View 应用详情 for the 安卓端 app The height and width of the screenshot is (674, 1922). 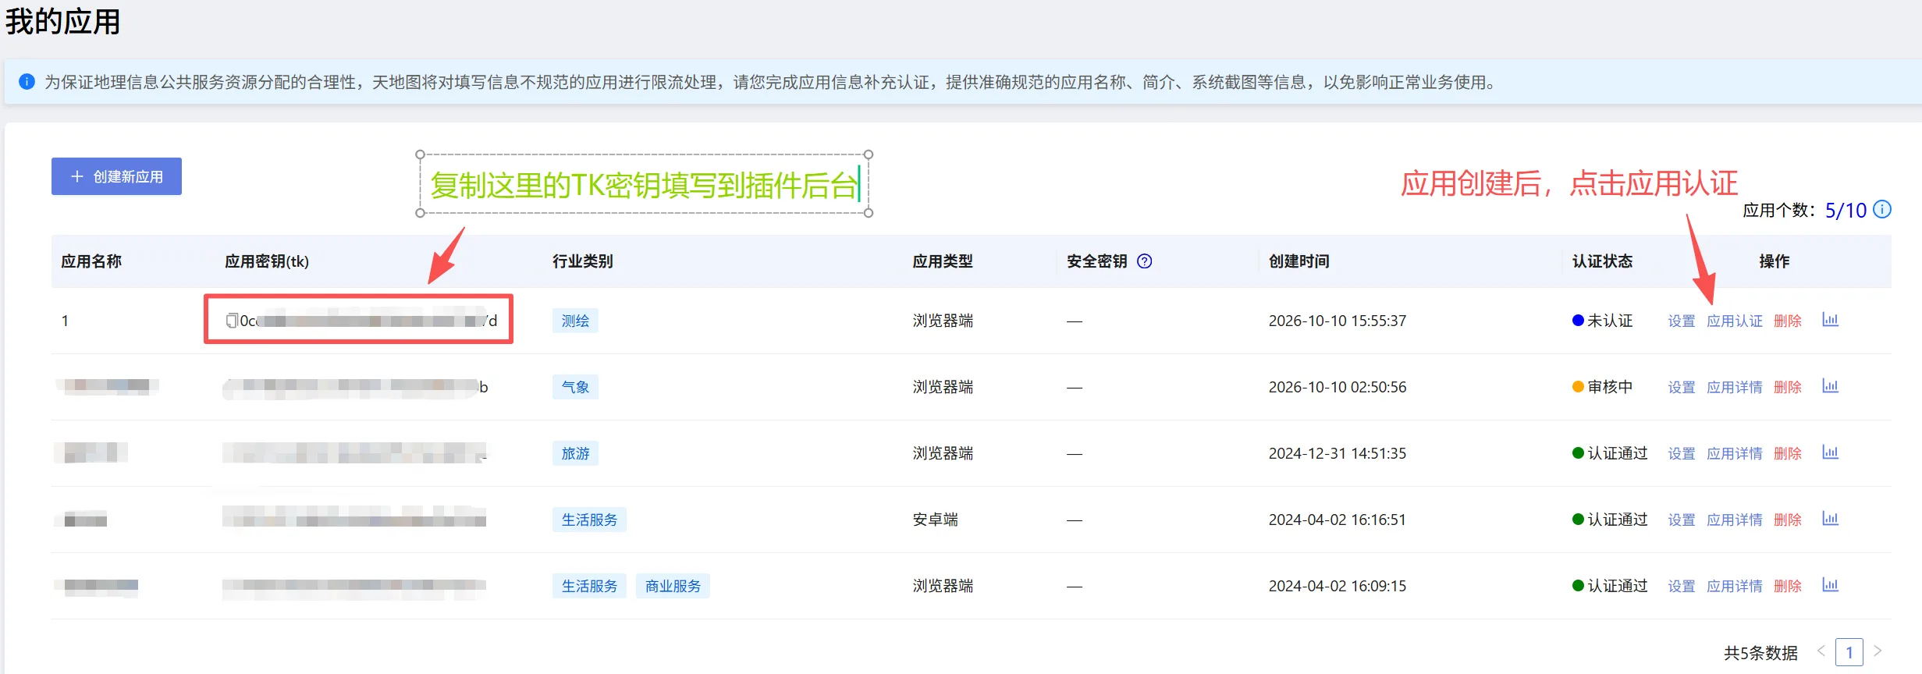click(x=1734, y=520)
